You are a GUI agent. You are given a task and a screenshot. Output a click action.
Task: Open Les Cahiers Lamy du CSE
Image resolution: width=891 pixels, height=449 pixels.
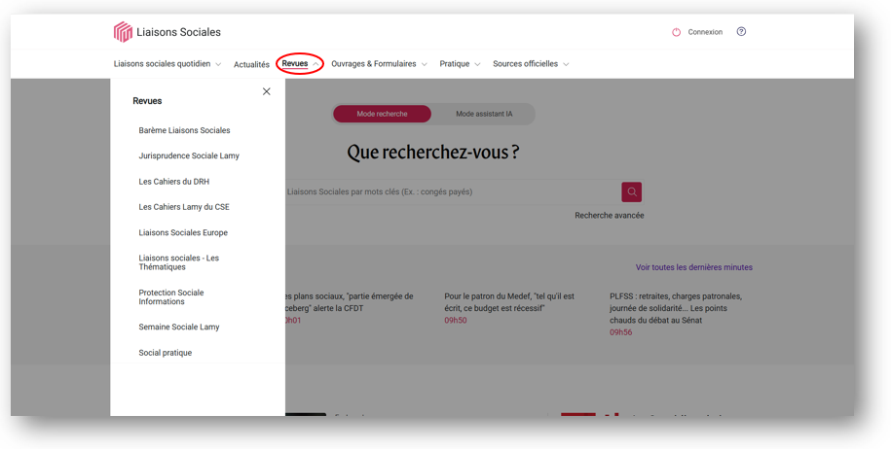click(184, 207)
